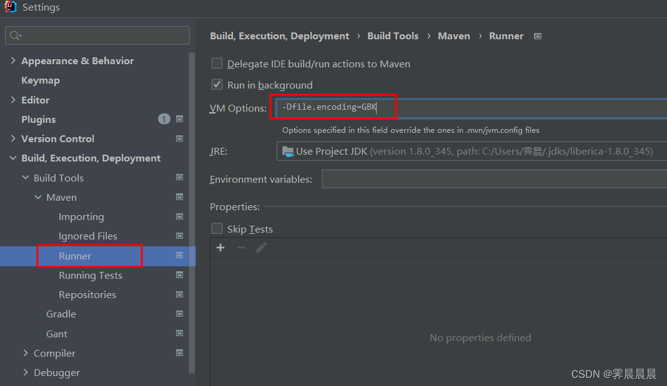The height and width of the screenshot is (386, 667).
Task: Click project-level icon beside Gant row
Action: [179, 334]
